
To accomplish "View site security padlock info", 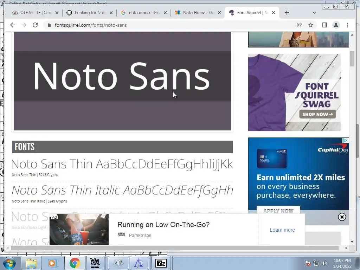I will click(x=49, y=25).
